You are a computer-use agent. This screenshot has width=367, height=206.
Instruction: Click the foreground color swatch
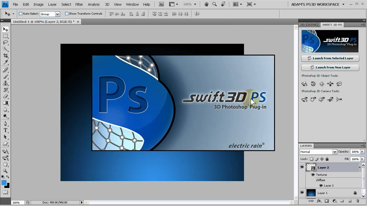pos(4,183)
